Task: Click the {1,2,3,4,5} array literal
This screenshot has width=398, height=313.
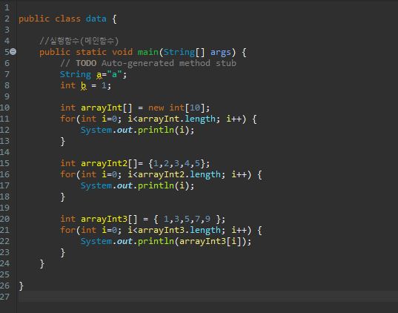Action: tap(176, 163)
